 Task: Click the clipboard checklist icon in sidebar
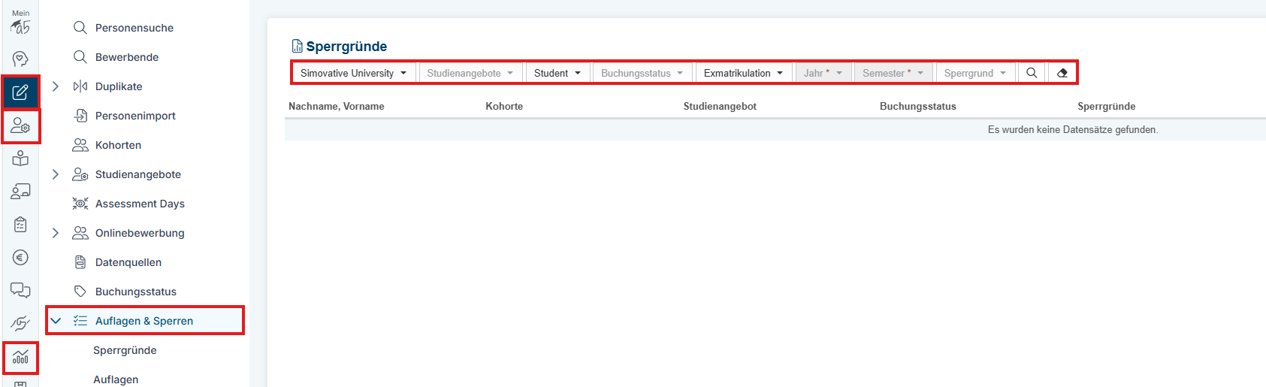pyautogui.click(x=20, y=225)
